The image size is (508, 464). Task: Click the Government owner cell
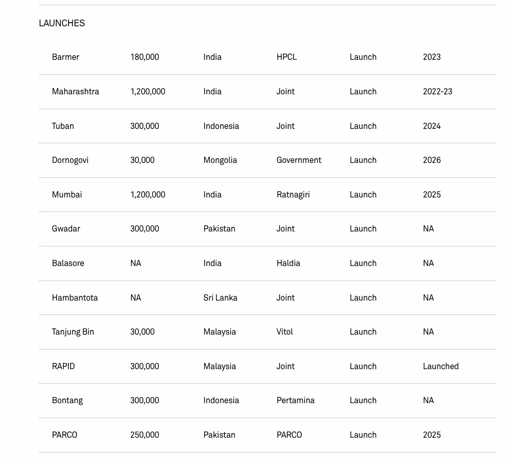pos(299,160)
